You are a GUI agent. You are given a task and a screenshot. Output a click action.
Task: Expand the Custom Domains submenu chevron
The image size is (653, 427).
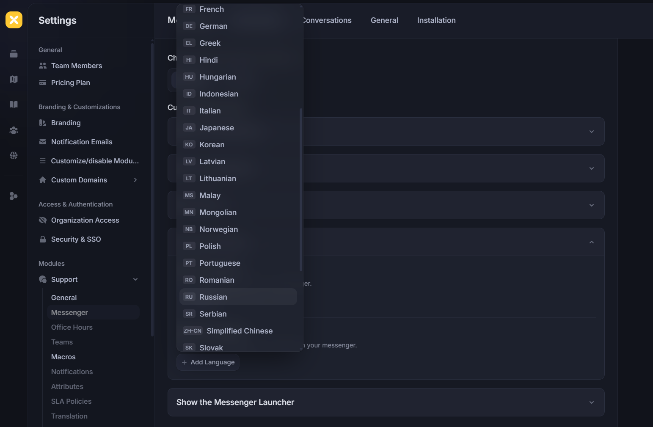pyautogui.click(x=135, y=180)
